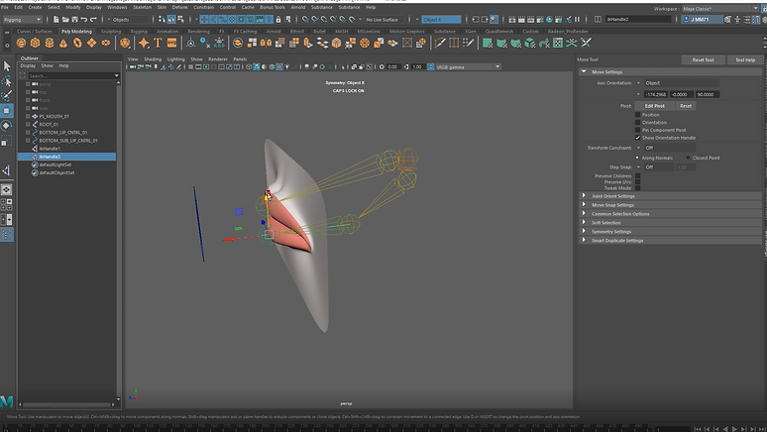Select BOTTOM_LIP_CNTRL_01 in the Outliner

(x=63, y=132)
